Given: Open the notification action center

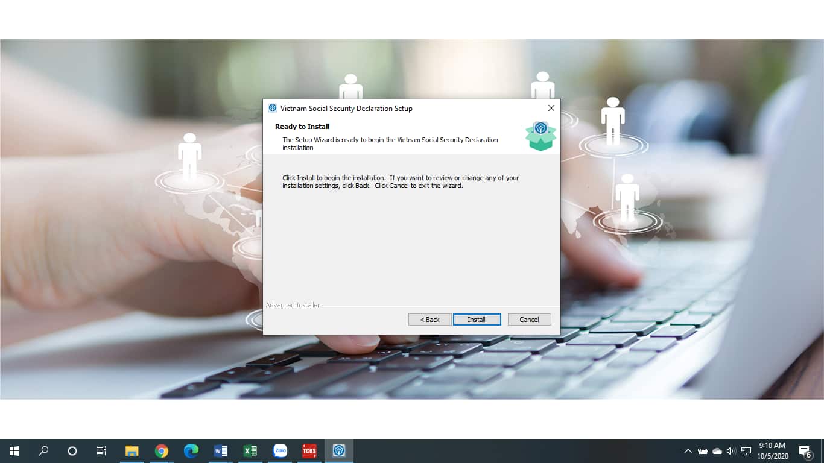Looking at the screenshot, I should [x=805, y=451].
